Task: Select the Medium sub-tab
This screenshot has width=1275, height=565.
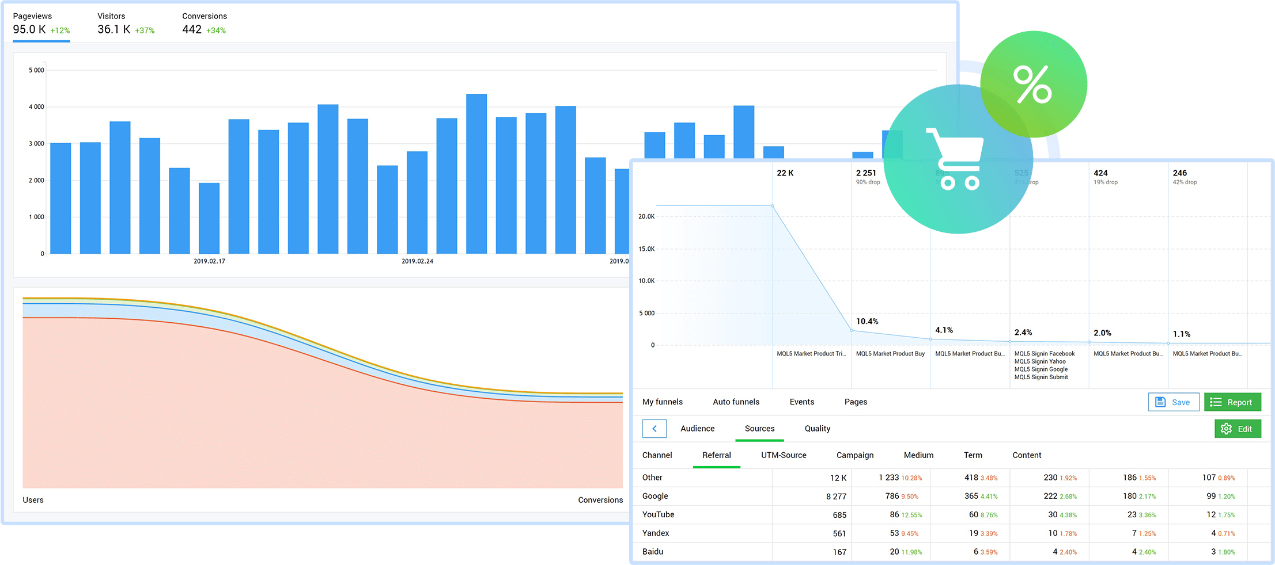Action: (918, 455)
